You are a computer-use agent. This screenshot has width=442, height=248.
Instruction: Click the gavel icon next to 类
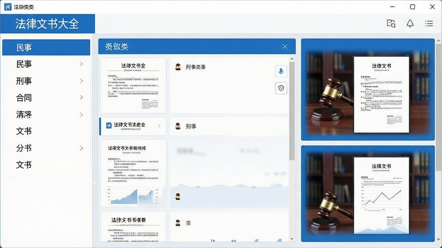178,223
